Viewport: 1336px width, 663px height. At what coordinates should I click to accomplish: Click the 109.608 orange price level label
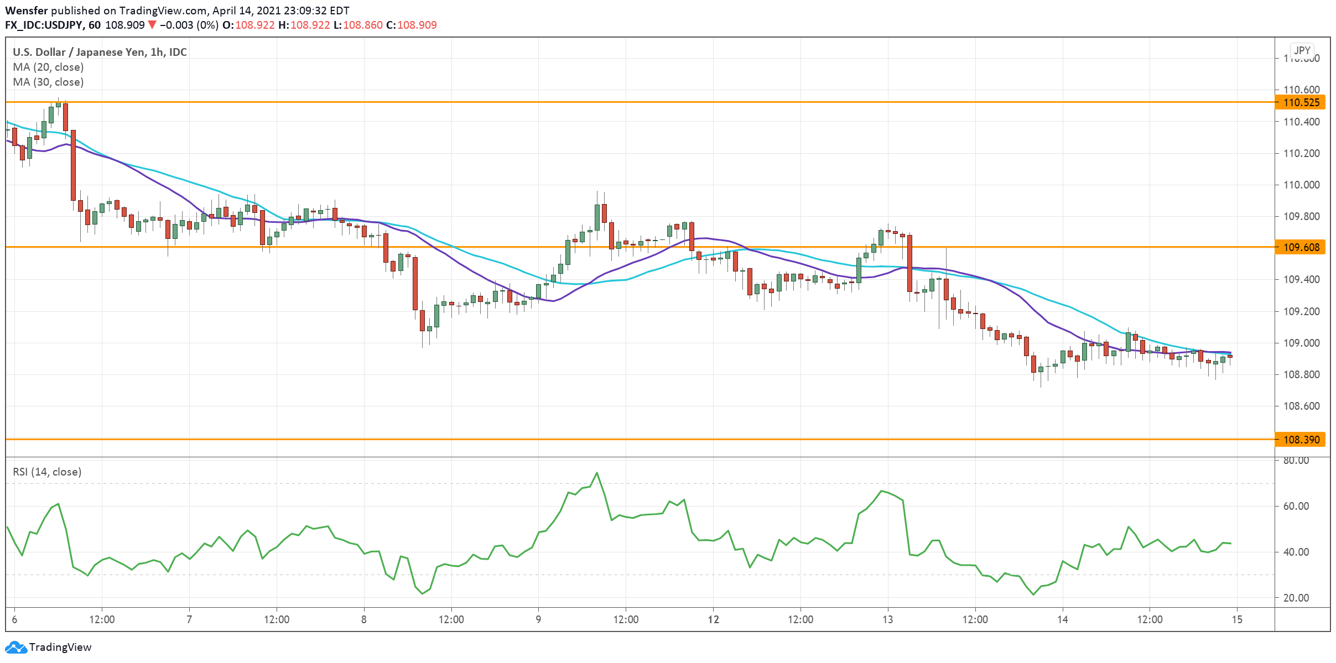point(1301,247)
